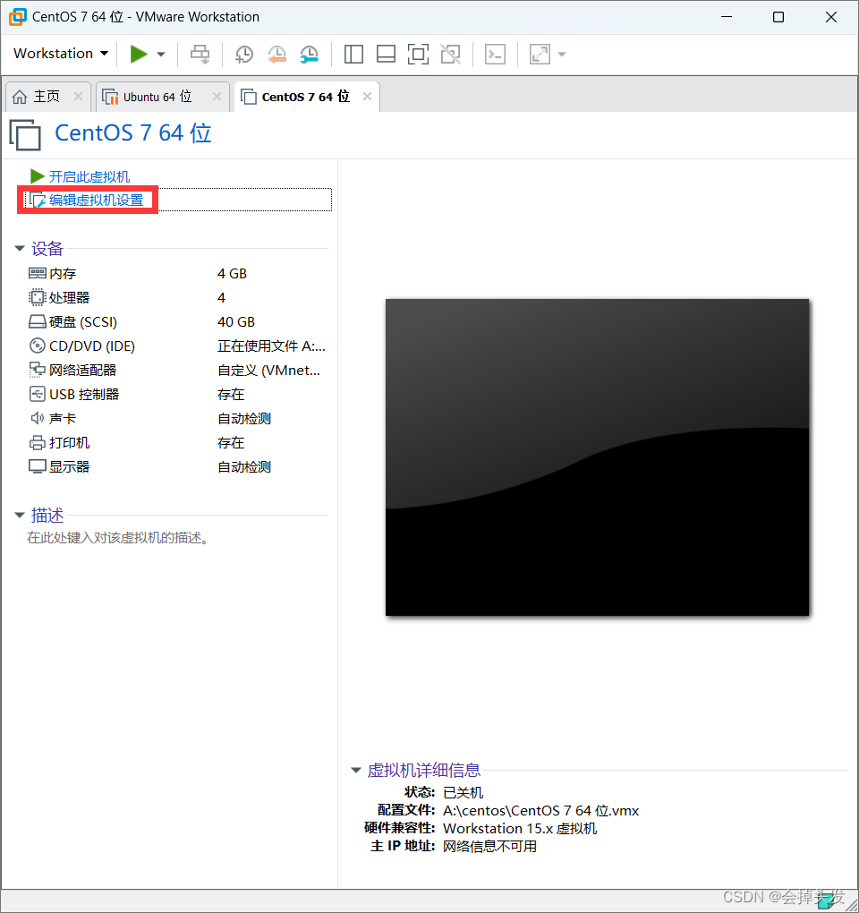The height and width of the screenshot is (913, 859).
Task: Toggle the library panel visibility icon
Action: click(353, 54)
